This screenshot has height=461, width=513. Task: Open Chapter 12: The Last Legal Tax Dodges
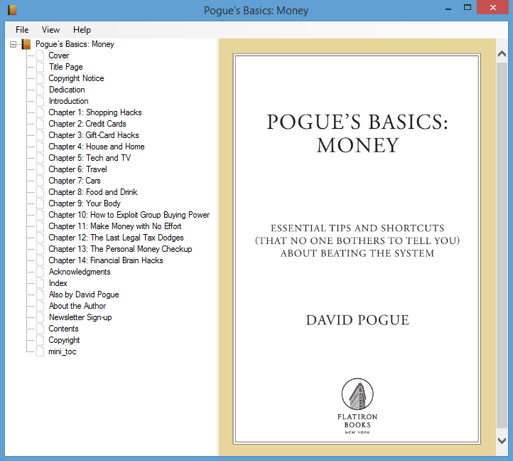pyautogui.click(x=116, y=238)
